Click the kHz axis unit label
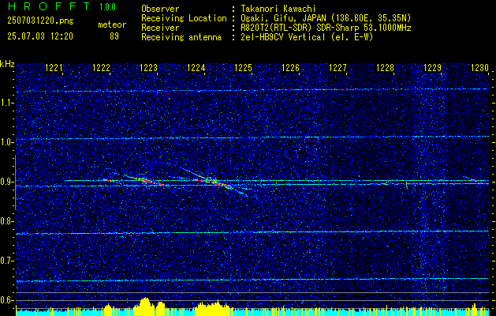 [7, 64]
